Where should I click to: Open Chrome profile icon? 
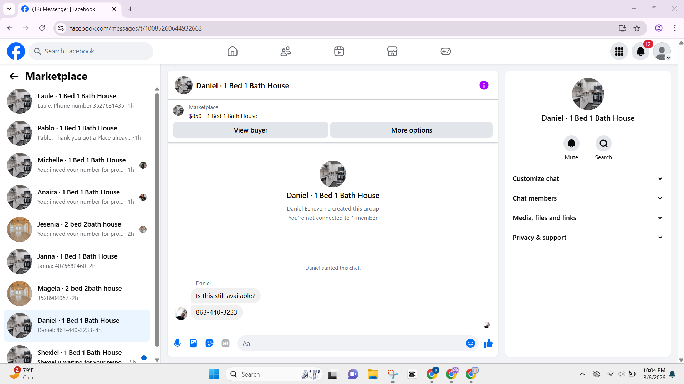click(659, 28)
